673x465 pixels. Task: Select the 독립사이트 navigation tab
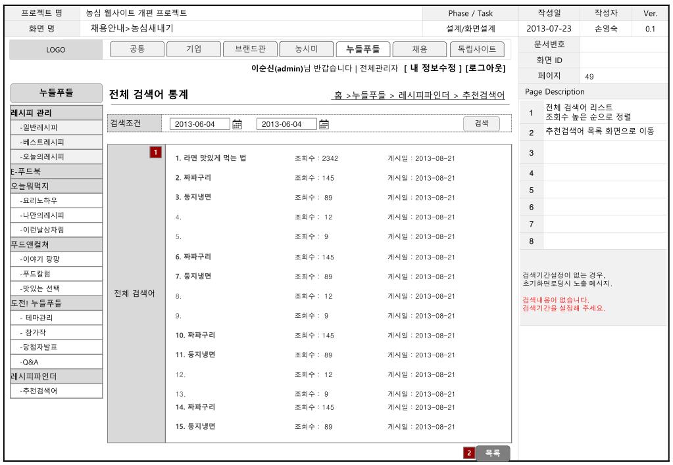tap(477, 49)
